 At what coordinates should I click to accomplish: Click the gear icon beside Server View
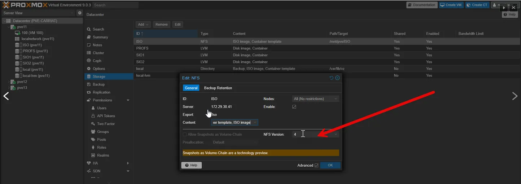pyautogui.click(x=80, y=13)
